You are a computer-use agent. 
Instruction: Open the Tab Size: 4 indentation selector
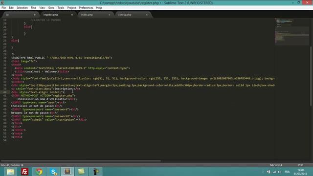[275, 165]
